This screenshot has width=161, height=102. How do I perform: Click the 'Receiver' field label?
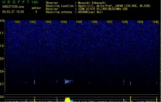(x=52, y=9)
